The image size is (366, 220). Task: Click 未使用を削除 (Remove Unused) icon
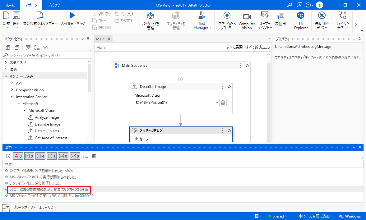(x=322, y=16)
